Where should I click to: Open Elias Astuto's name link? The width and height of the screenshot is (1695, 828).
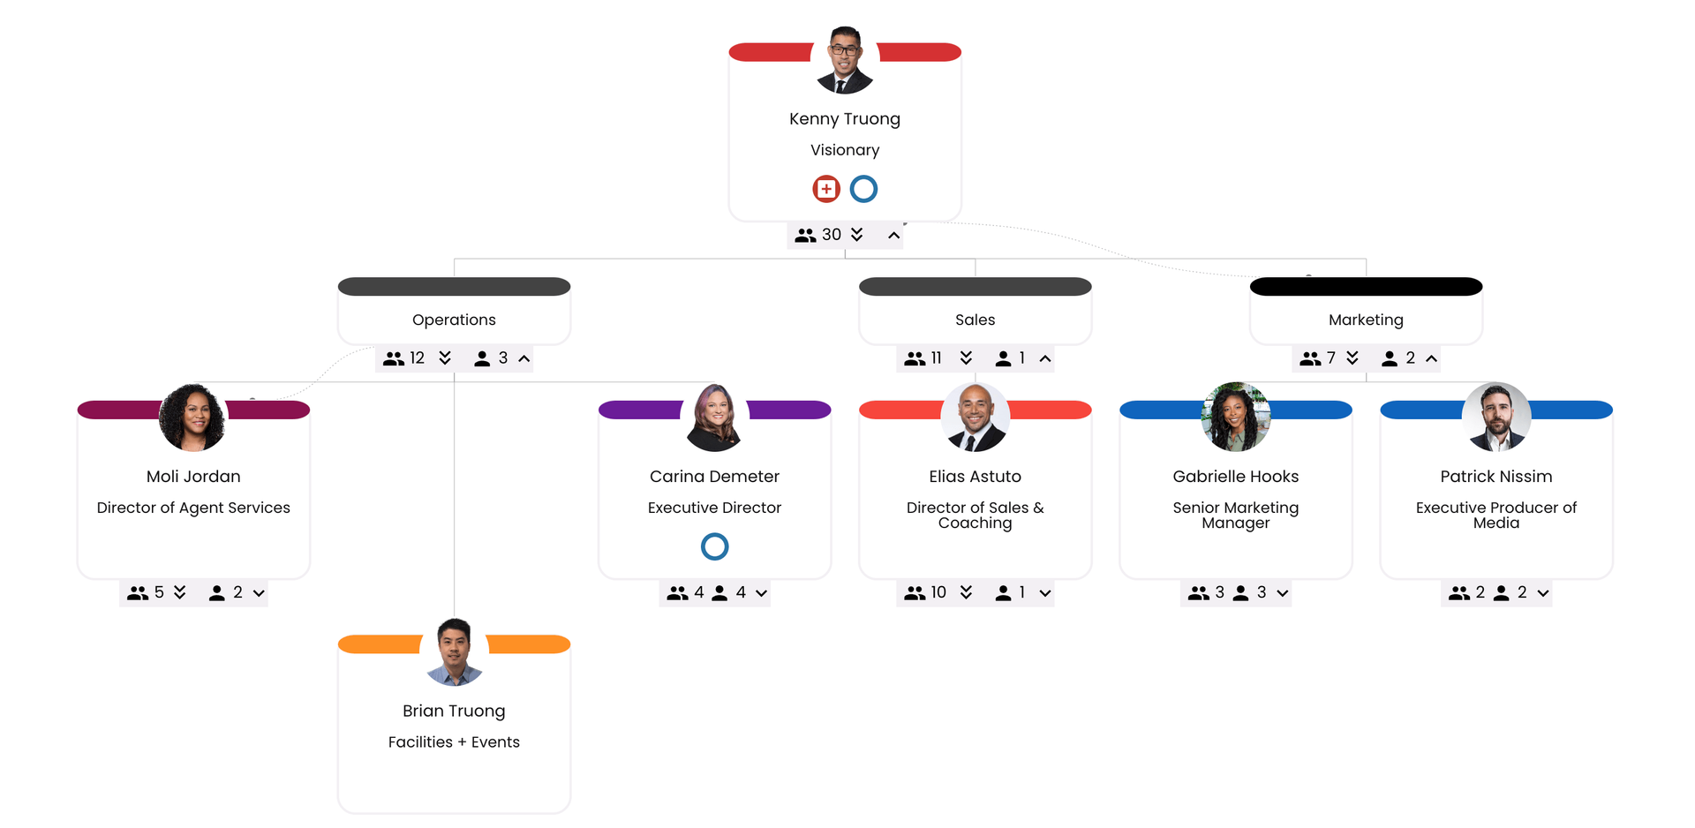(x=975, y=477)
